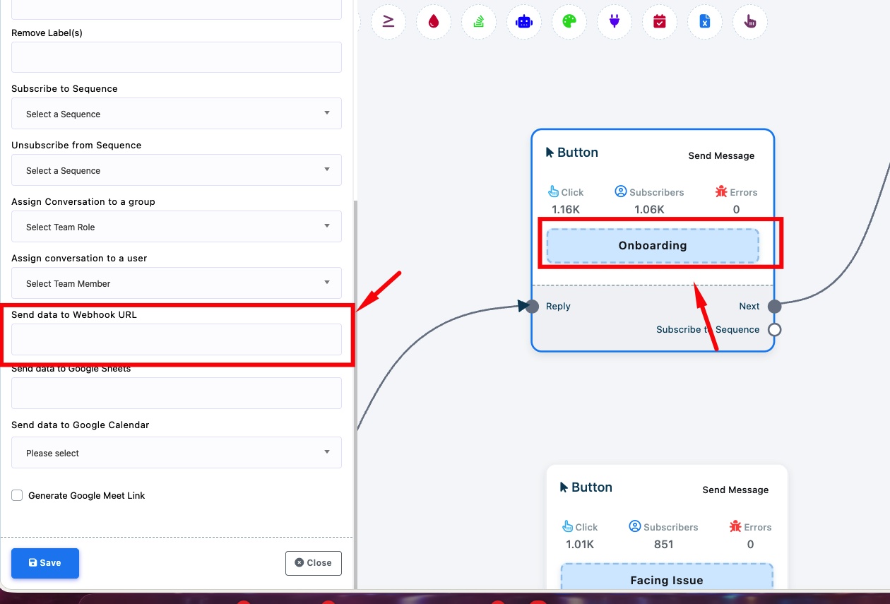Screen dimensions: 890x604
Task: Click the Save button
Action: tap(45, 563)
